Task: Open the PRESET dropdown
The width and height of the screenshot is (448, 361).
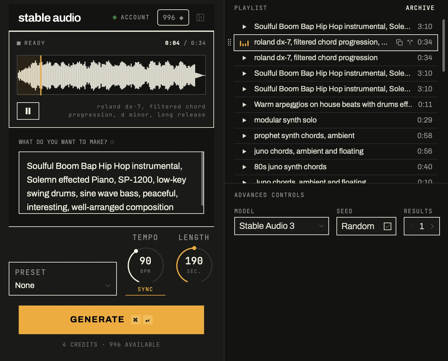Action: (x=63, y=279)
